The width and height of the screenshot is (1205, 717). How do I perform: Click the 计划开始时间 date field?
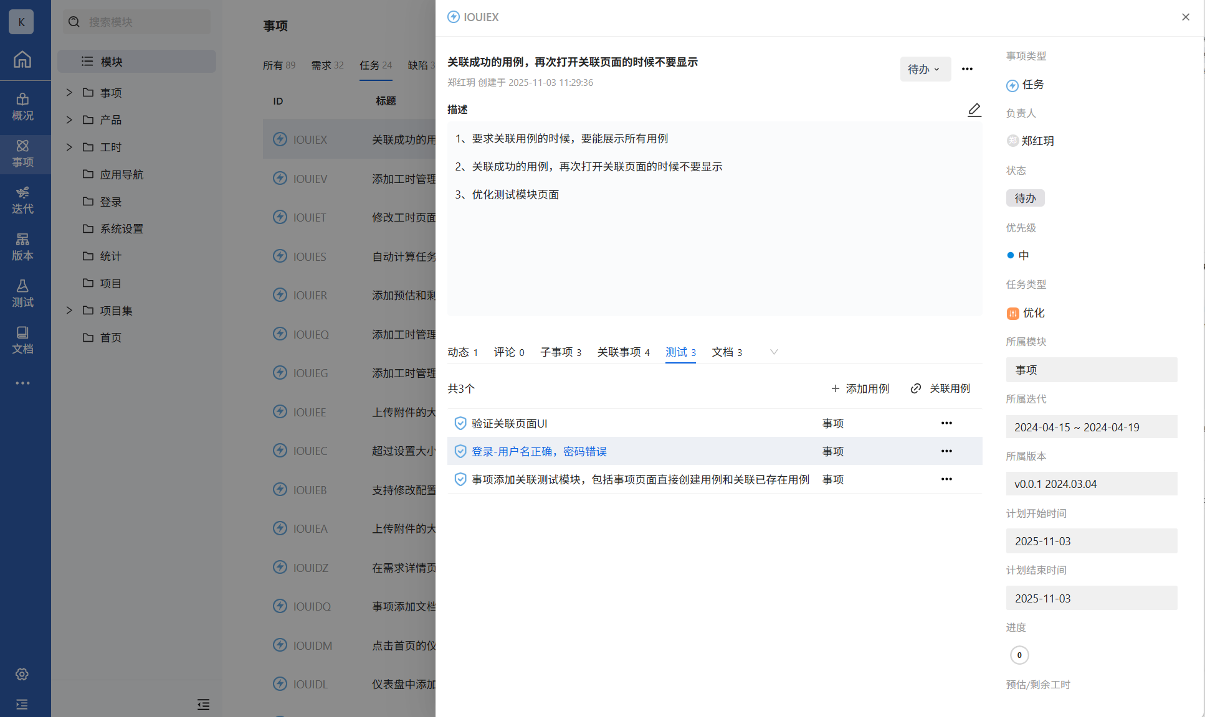tap(1091, 541)
